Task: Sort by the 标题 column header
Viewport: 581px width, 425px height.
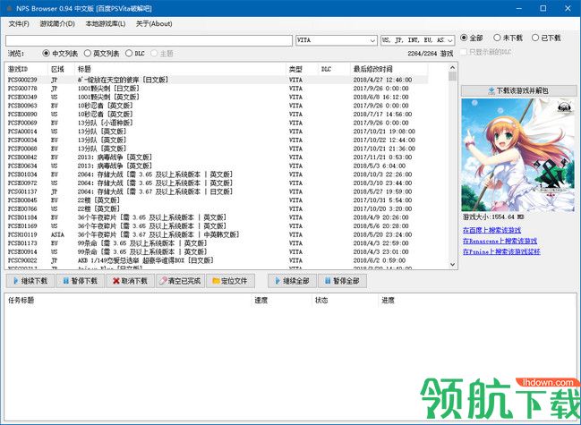Action: point(180,69)
